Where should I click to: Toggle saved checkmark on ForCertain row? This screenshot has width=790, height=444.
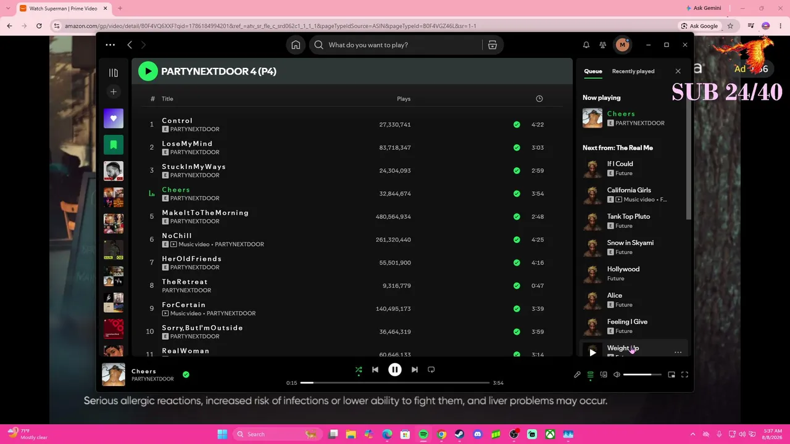point(517,308)
